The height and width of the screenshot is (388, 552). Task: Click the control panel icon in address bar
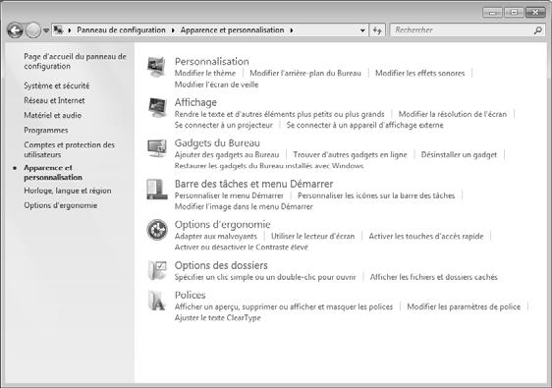58,30
